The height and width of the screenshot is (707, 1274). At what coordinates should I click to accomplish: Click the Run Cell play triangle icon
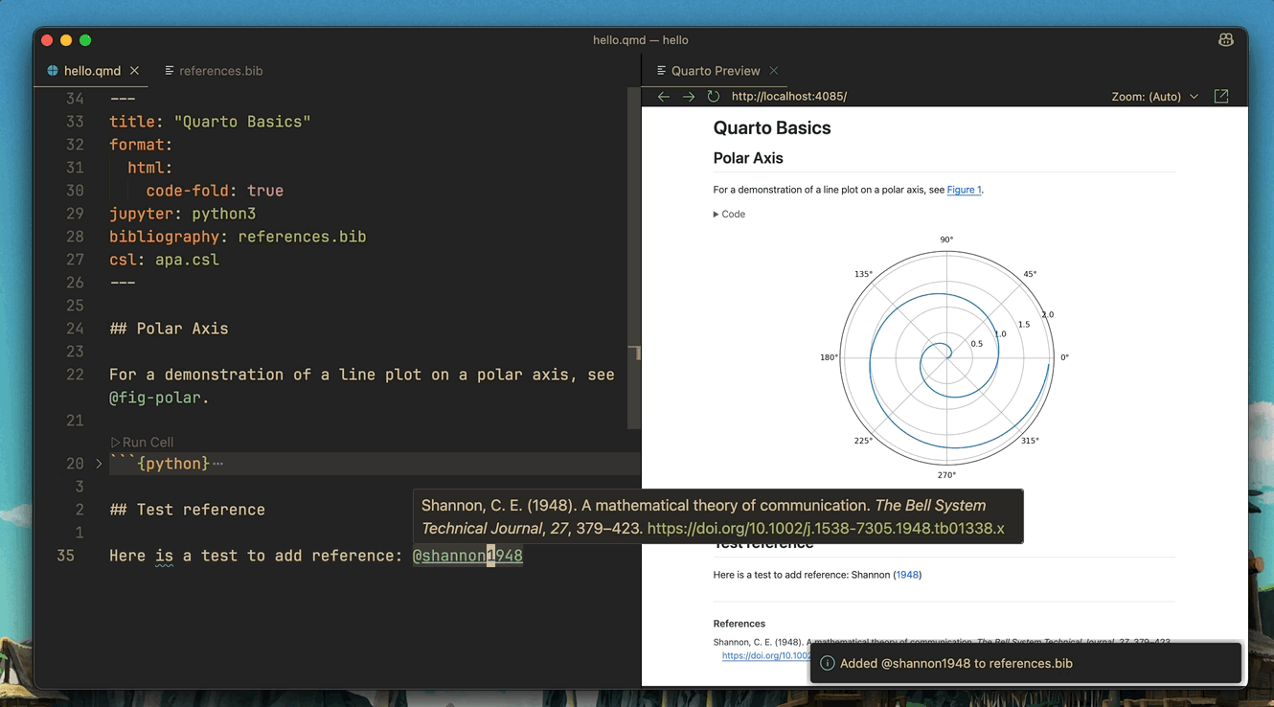115,442
